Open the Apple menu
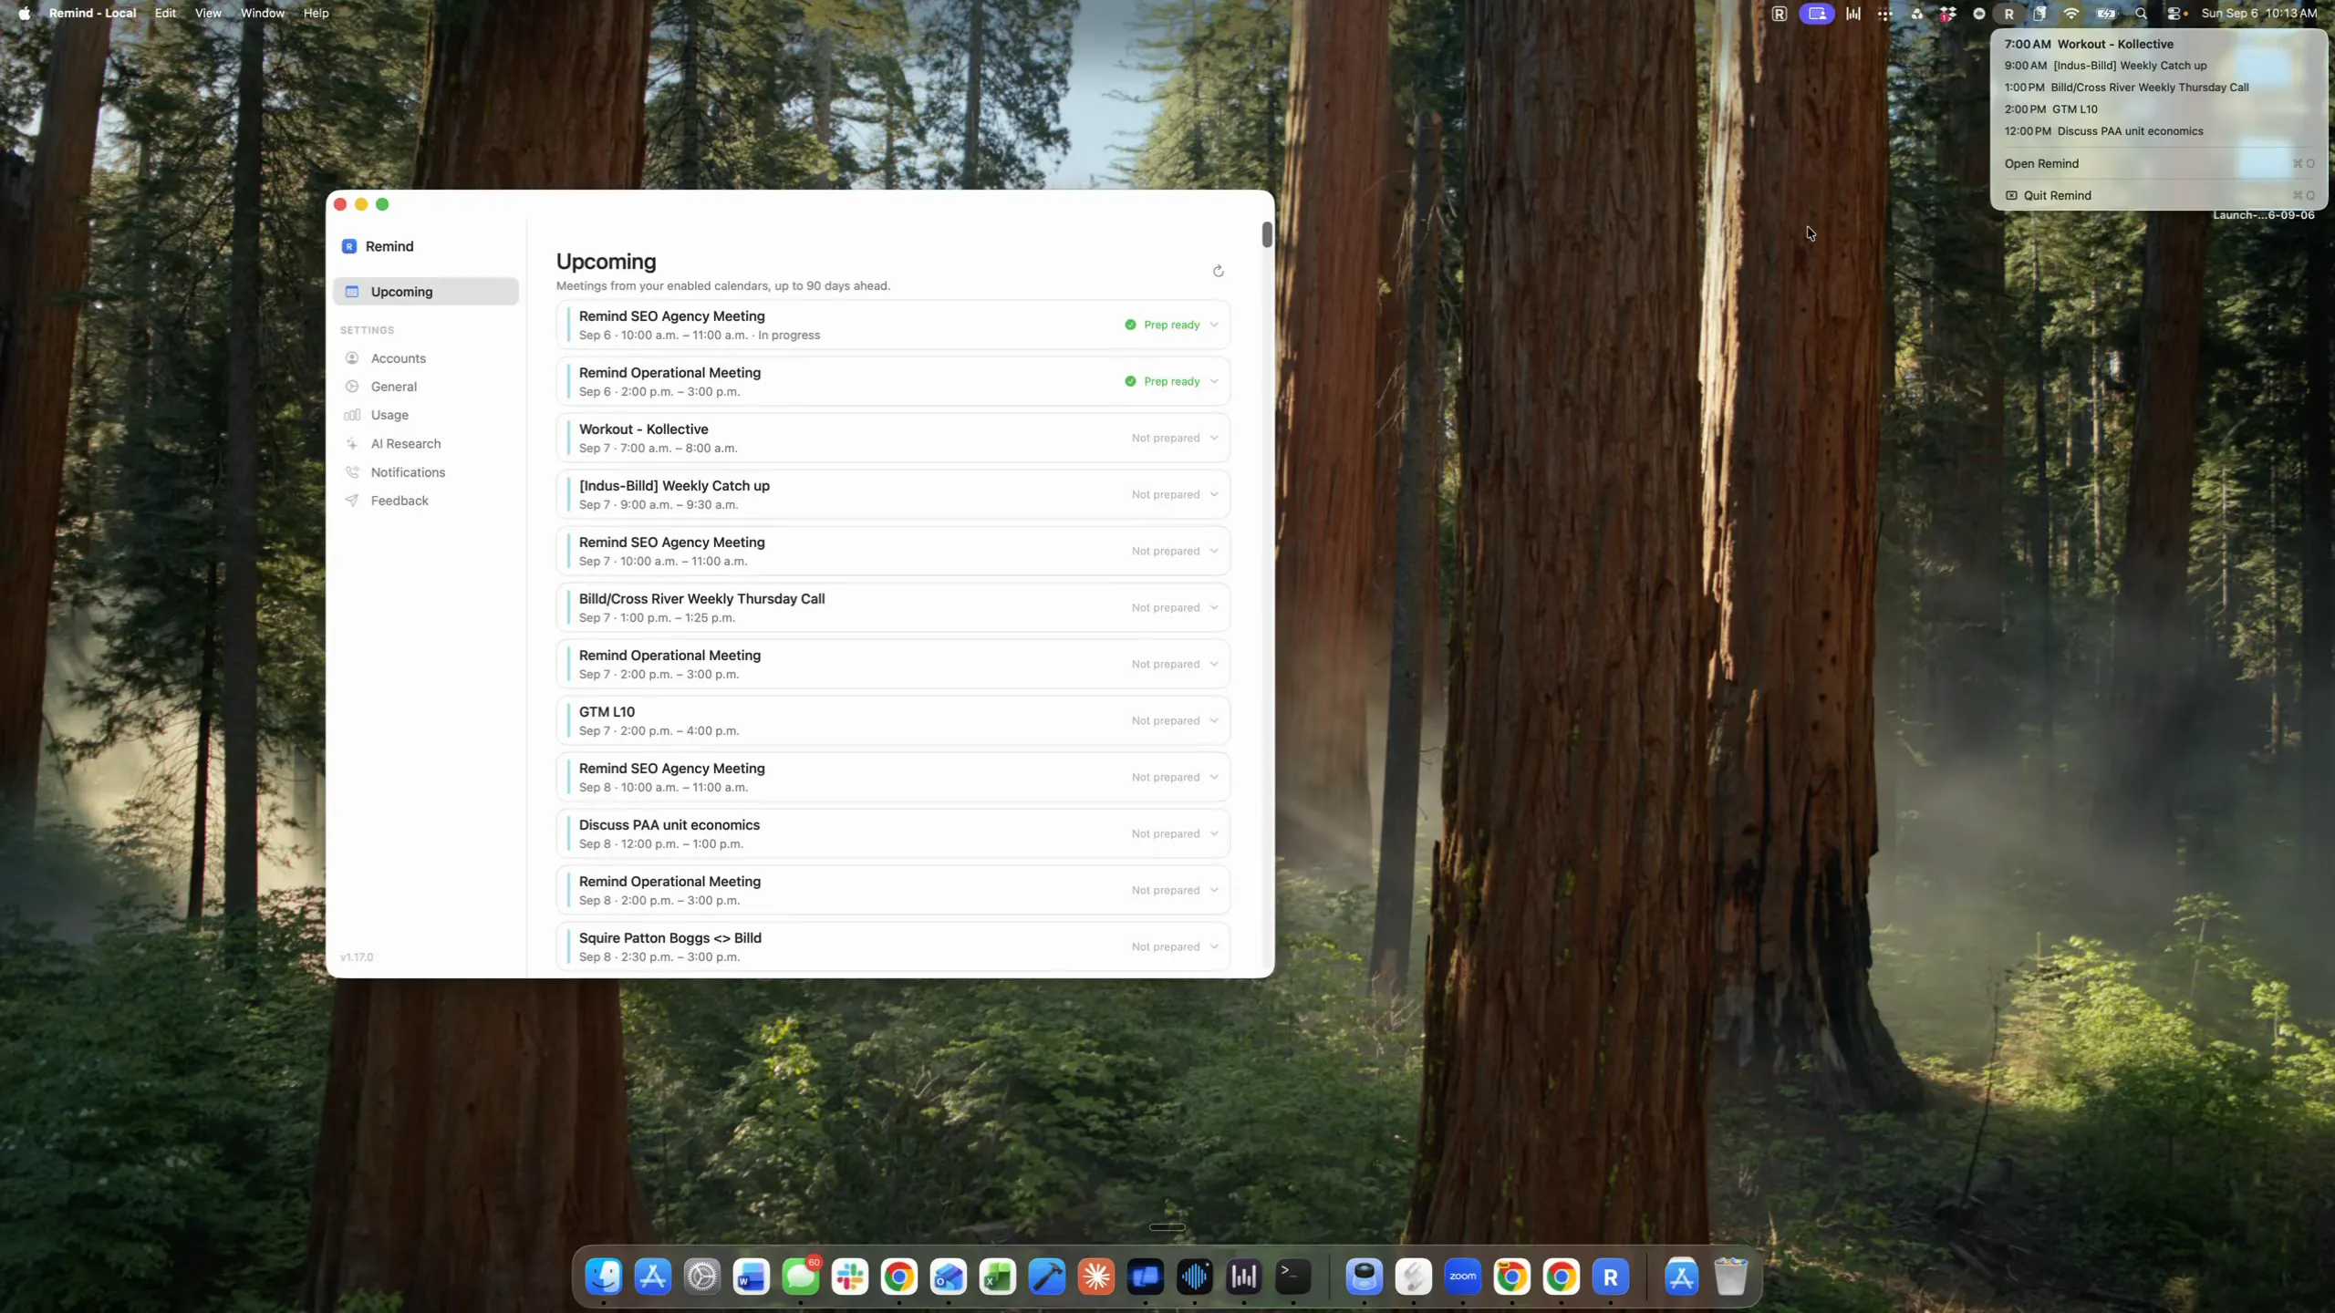The width and height of the screenshot is (2335, 1313). click(x=25, y=14)
